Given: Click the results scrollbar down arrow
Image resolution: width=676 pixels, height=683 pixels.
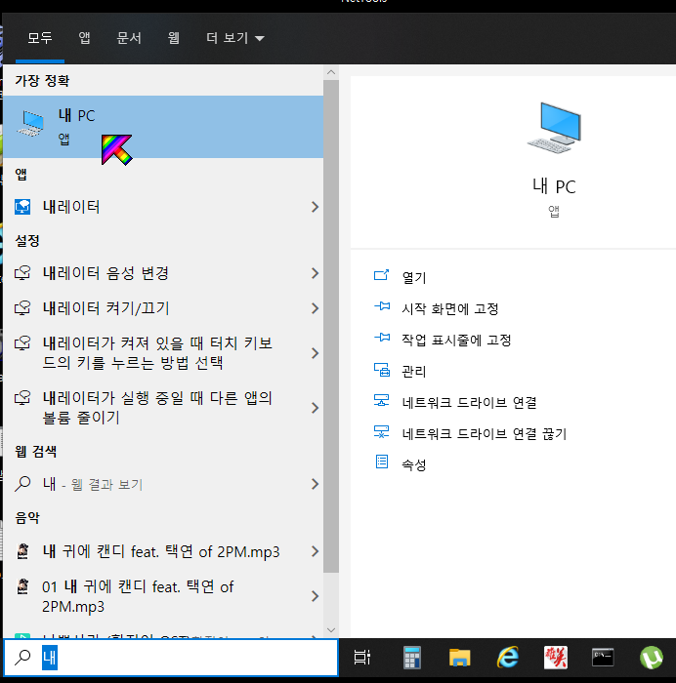Looking at the screenshot, I should pyautogui.click(x=331, y=630).
